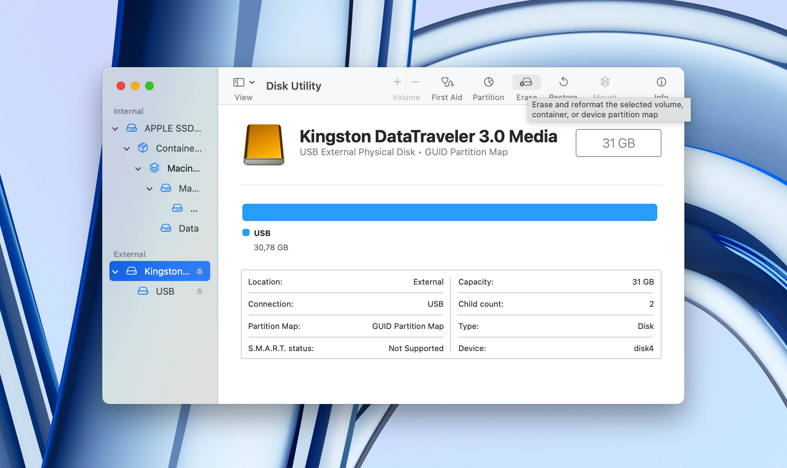Viewport: 787px width, 468px height.
Task: Open the View options dropdown arrow
Action: click(x=252, y=83)
